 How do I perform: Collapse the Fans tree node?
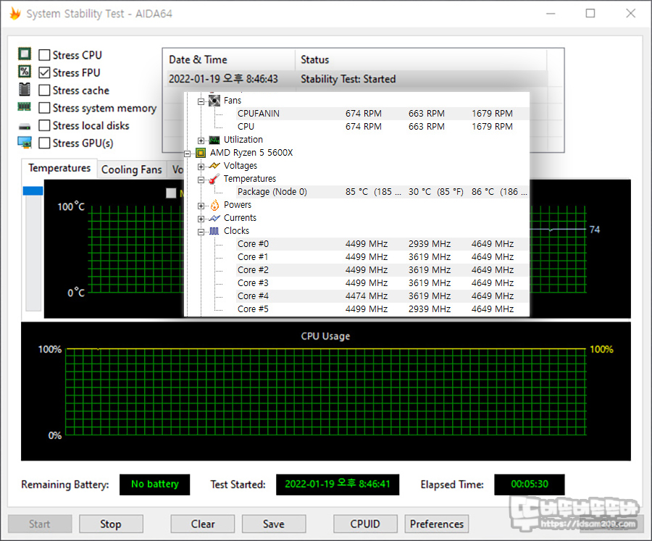pos(201,101)
